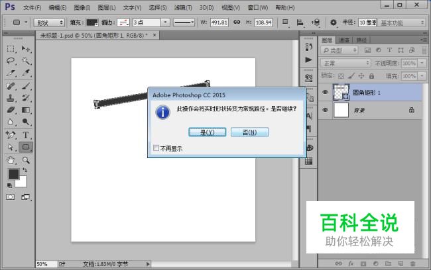431x270 pixels.
Task: Open the 类型 layer filter dropdown
Action: (339, 50)
